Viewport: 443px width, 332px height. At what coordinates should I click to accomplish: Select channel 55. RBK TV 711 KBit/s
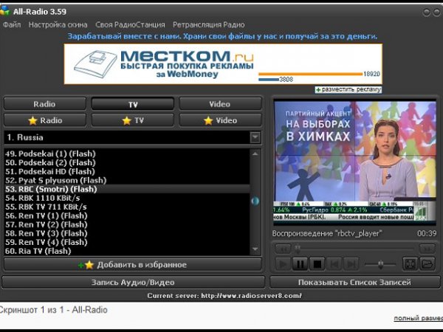127,207
